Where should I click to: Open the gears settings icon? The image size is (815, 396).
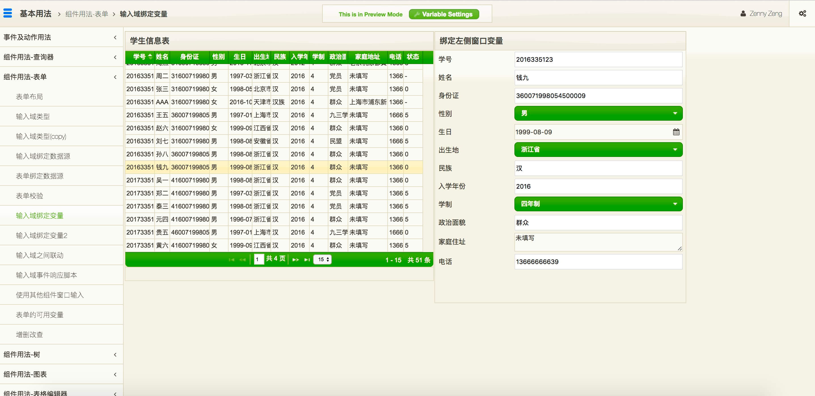(802, 14)
